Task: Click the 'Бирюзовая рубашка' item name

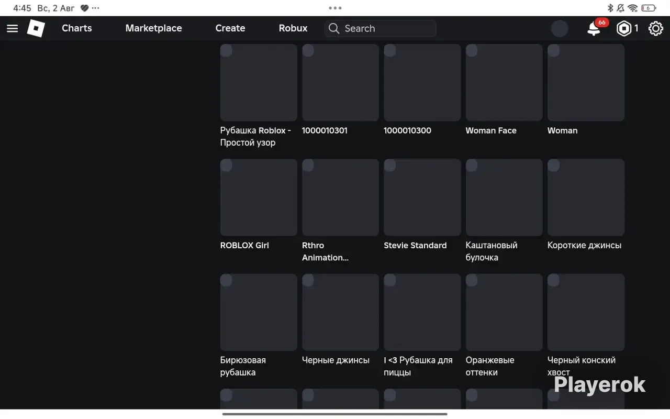Action: click(243, 366)
